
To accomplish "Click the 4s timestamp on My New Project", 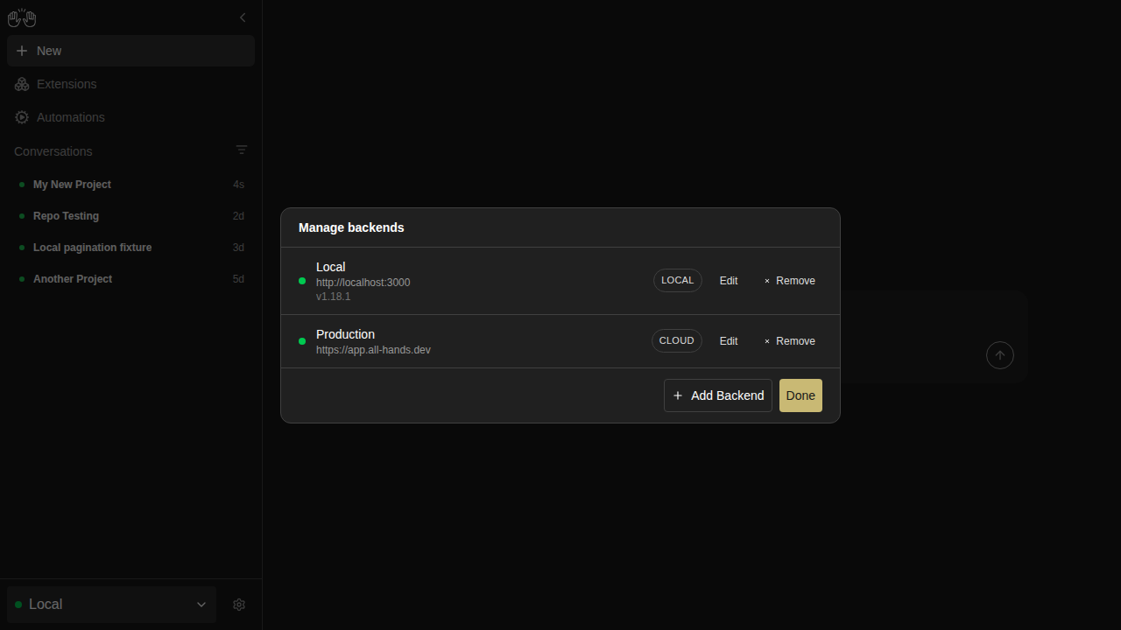I will 238,185.
